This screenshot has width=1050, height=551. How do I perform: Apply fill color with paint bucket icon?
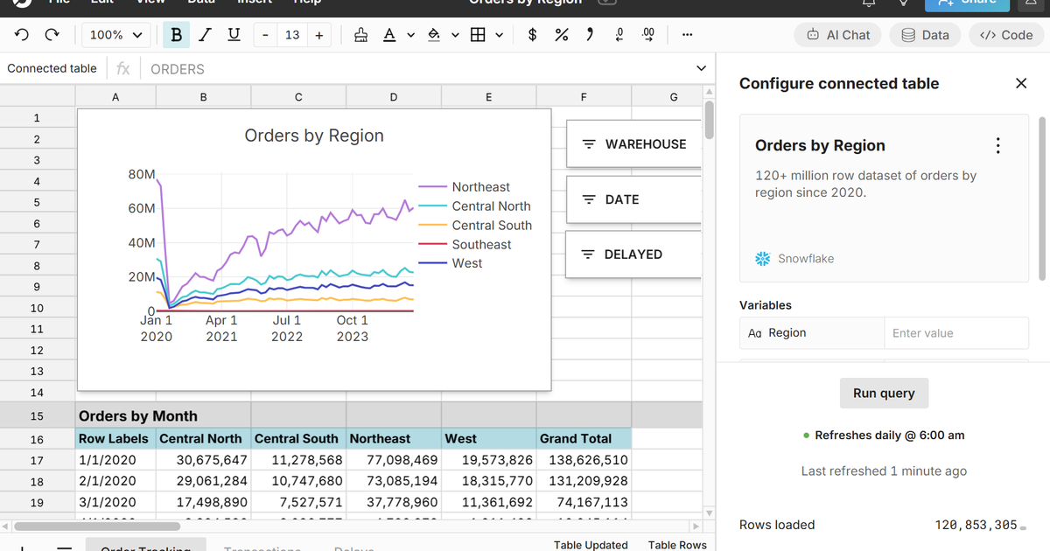tap(433, 35)
